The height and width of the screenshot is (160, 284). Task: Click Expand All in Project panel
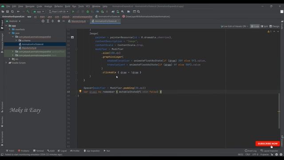[48, 21]
